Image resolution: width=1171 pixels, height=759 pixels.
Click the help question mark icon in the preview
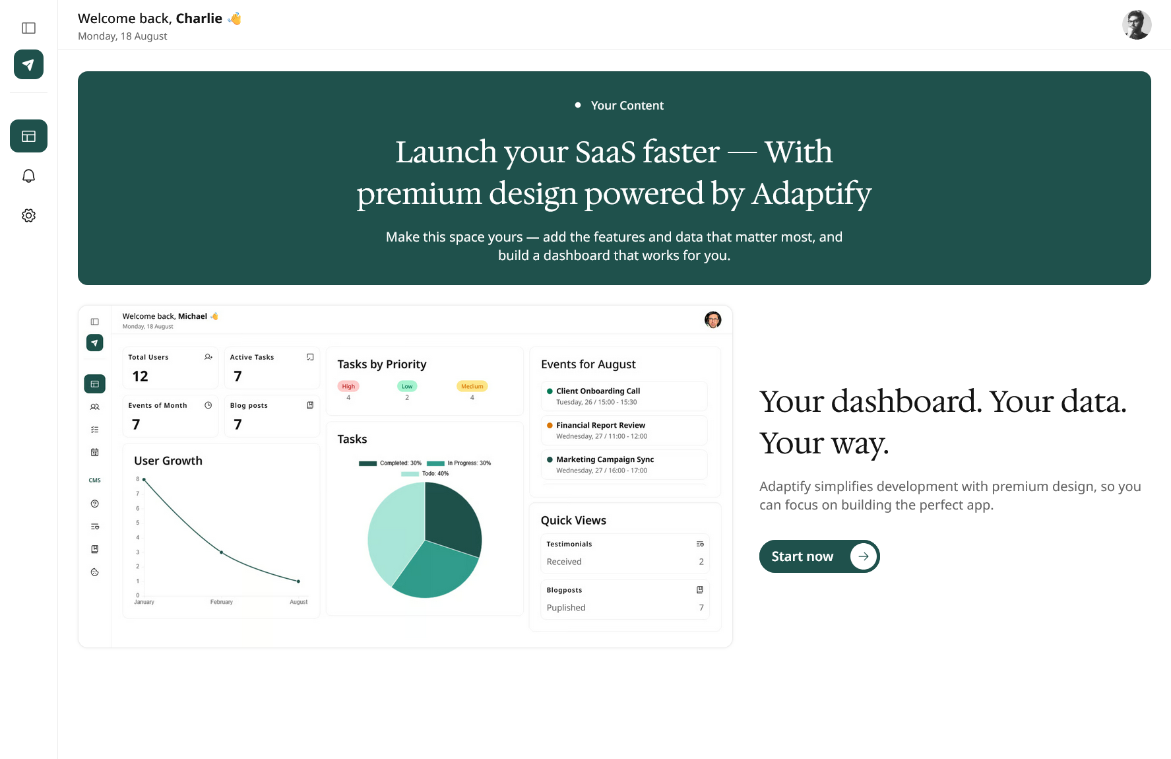pyautogui.click(x=95, y=504)
